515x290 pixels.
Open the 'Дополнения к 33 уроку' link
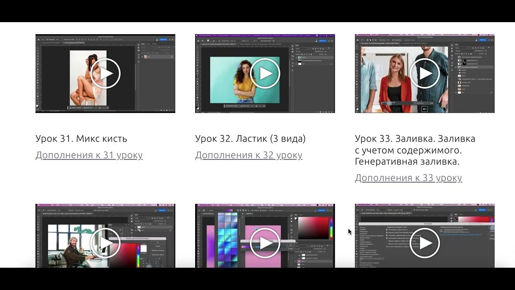[x=408, y=178]
